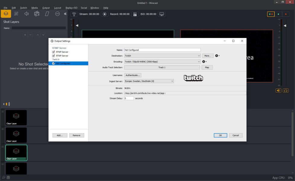Open the Social menu

[84, 8]
